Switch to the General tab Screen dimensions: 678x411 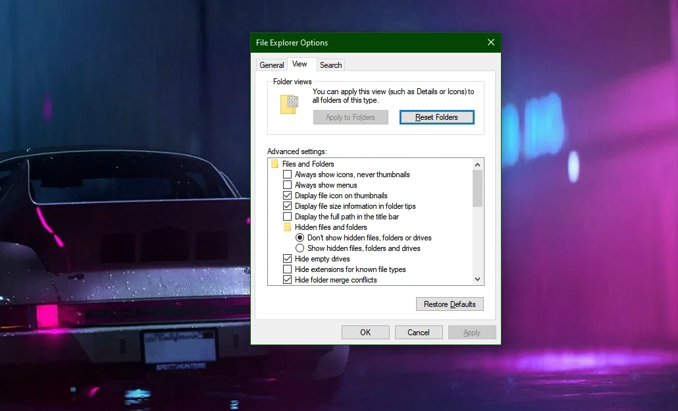[x=272, y=65]
